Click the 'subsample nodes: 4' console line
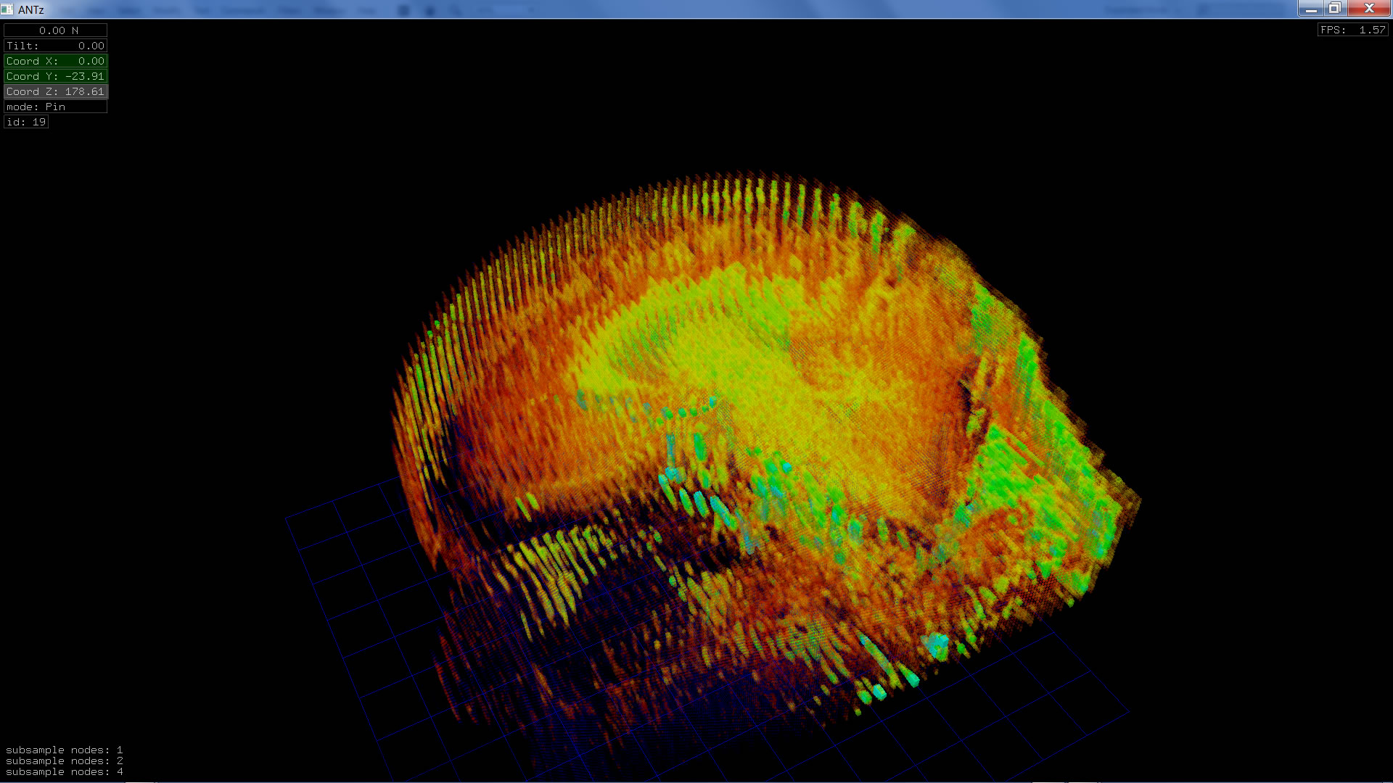This screenshot has height=783, width=1393. point(64,771)
